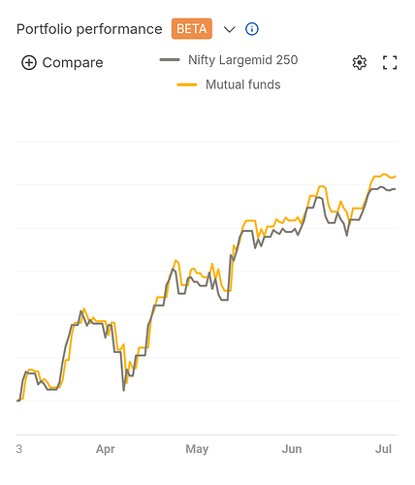Click the grey line's April dip
415x485 pixels.
tap(124, 390)
